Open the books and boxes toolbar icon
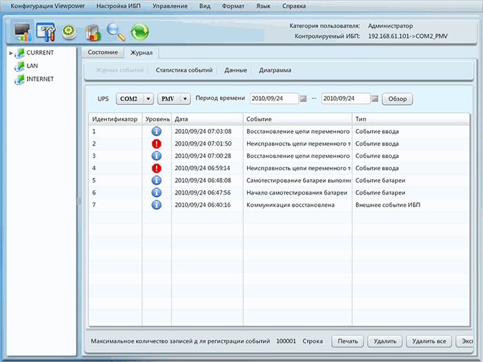This screenshot has height=362, width=483. (93, 32)
